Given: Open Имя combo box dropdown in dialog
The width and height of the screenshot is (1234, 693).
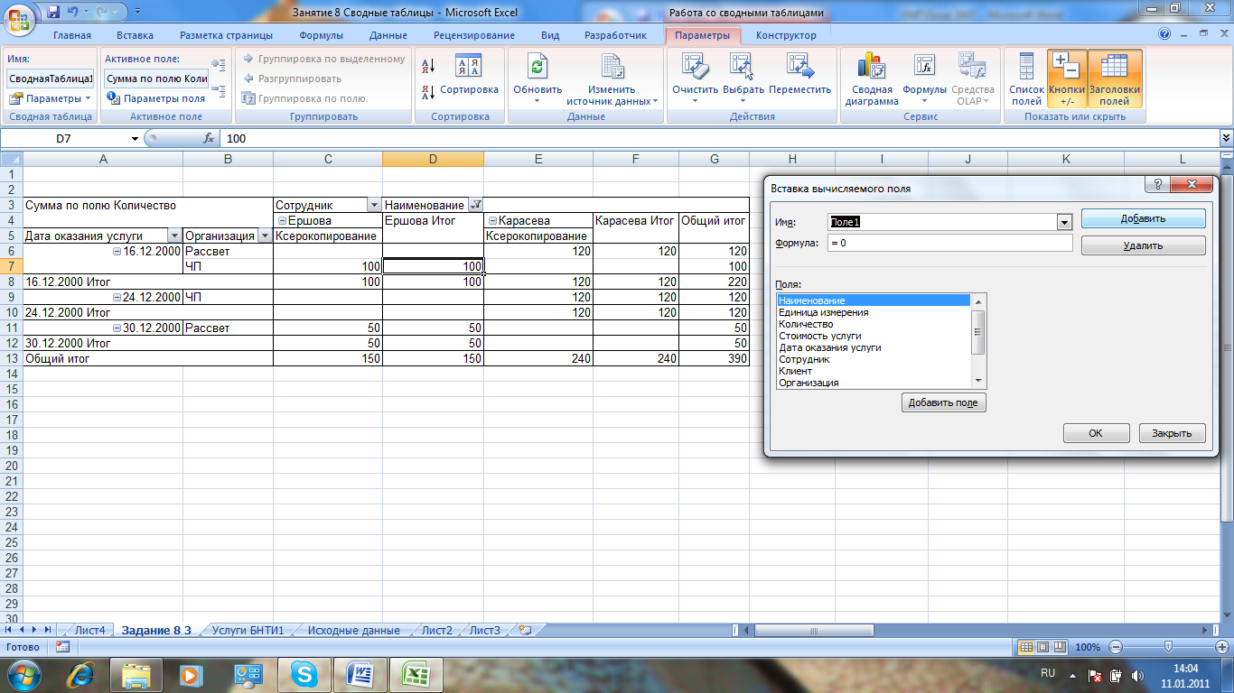Looking at the screenshot, I should click(x=1064, y=222).
